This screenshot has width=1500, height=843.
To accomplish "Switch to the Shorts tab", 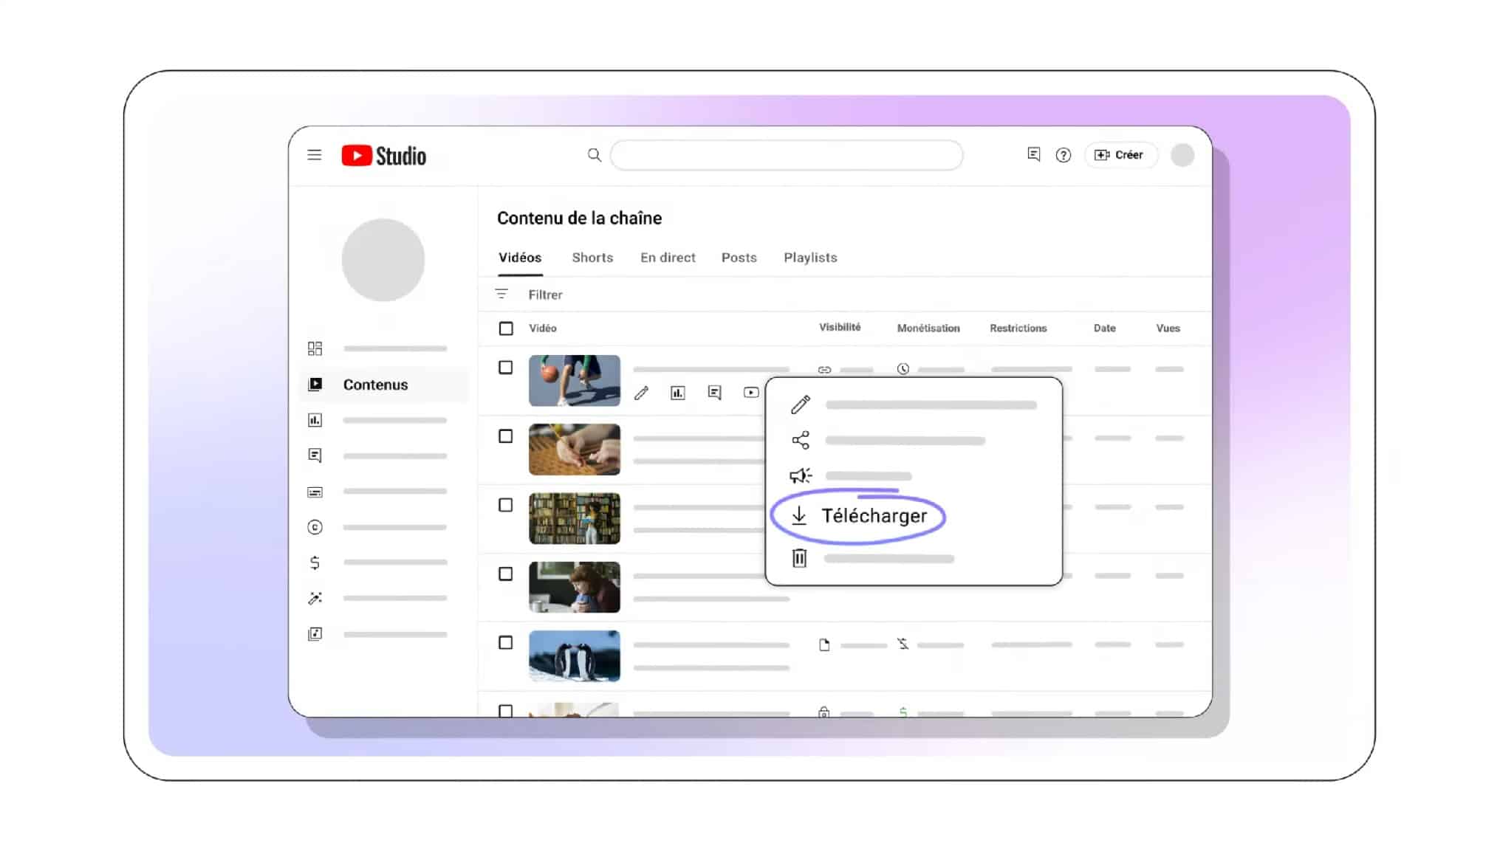I will (592, 258).
